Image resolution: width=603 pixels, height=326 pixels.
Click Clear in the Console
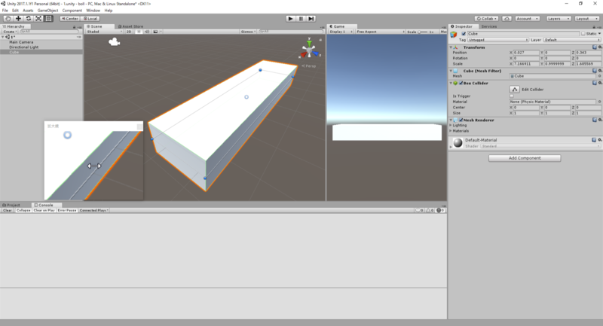point(8,210)
